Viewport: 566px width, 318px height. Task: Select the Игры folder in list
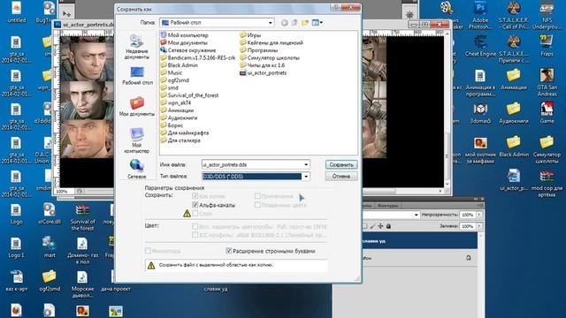pyautogui.click(x=250, y=35)
